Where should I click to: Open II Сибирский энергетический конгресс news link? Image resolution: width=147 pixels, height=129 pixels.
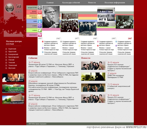119,87
